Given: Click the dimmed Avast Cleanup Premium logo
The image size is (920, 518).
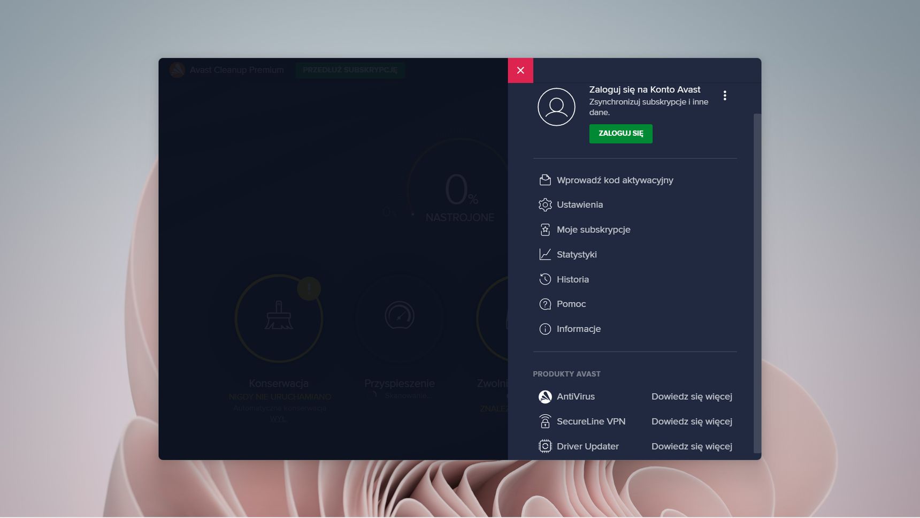Looking at the screenshot, I should 177,70.
